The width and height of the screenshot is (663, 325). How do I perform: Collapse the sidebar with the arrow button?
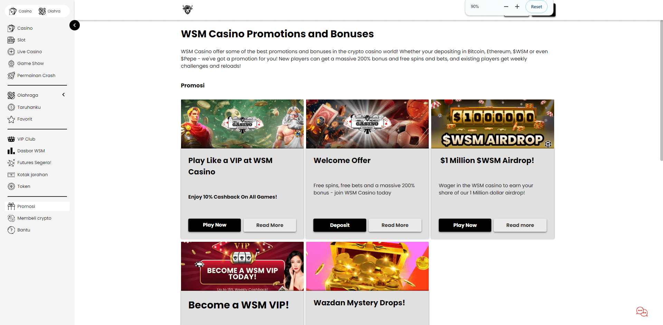pos(75,25)
